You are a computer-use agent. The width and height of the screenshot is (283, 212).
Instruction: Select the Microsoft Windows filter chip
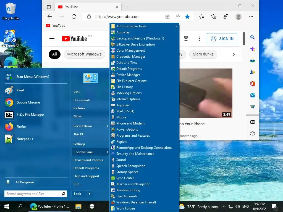tap(84, 54)
